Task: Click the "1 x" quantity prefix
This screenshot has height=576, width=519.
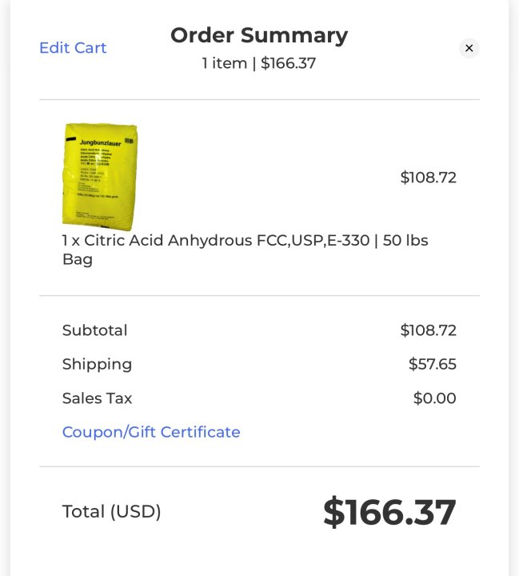Action: (71, 241)
